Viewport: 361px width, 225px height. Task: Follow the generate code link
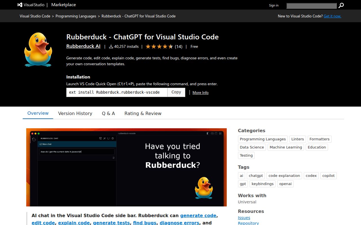(198, 215)
